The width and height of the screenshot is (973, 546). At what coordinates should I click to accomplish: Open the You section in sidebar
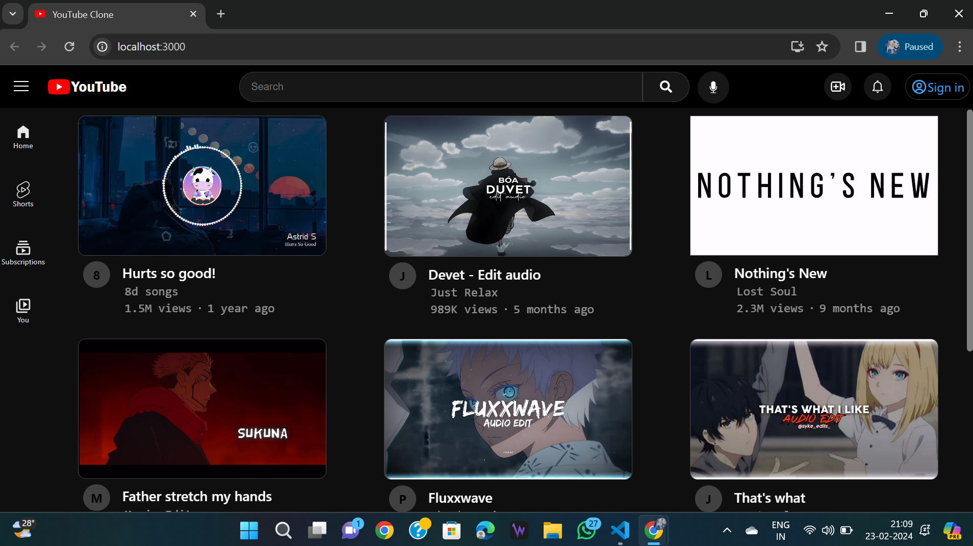[23, 311]
